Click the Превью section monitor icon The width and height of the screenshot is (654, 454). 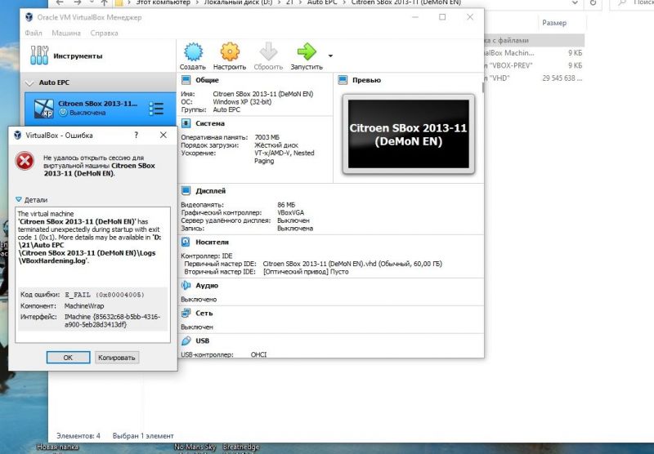point(343,80)
